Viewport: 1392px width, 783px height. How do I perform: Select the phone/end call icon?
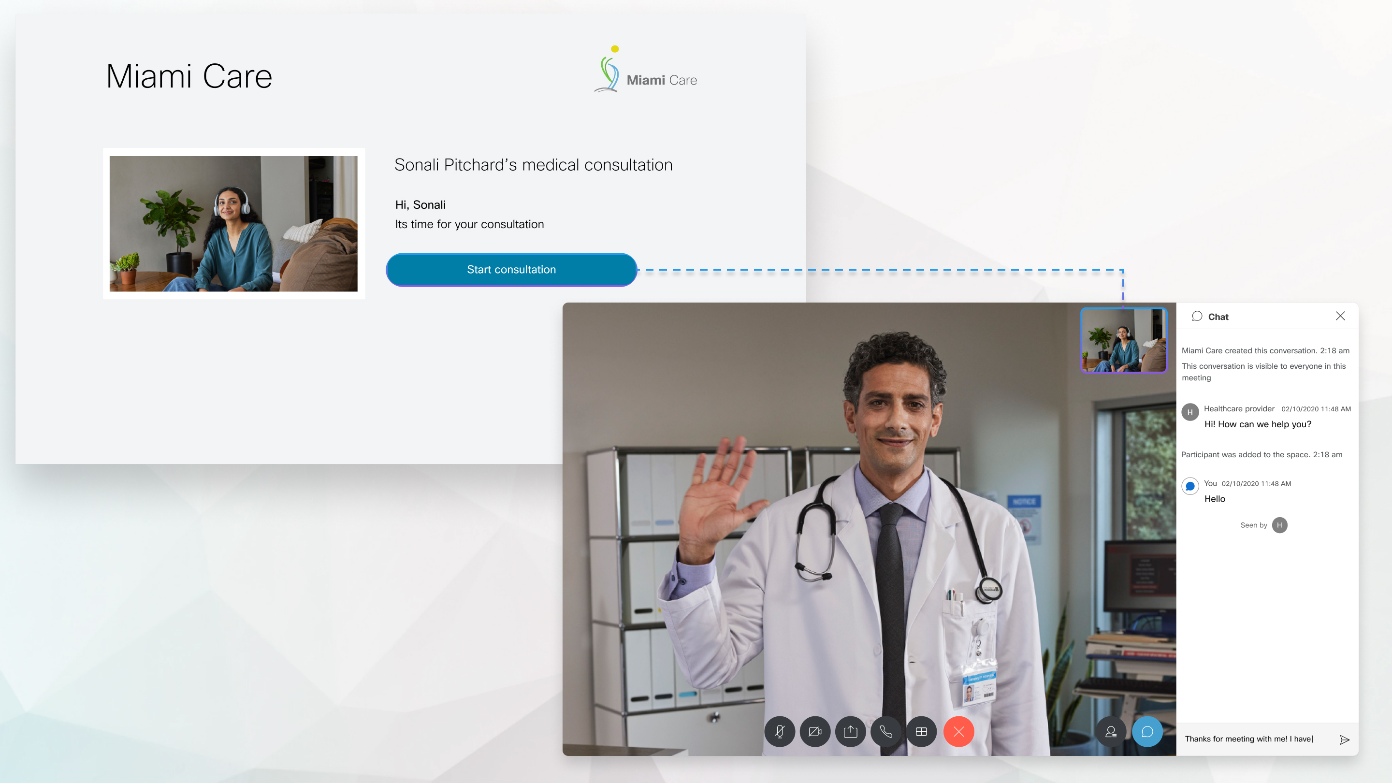point(885,730)
